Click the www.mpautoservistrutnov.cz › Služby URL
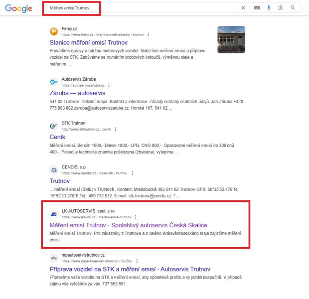The height and width of the screenshot is (299, 309). 97,261
